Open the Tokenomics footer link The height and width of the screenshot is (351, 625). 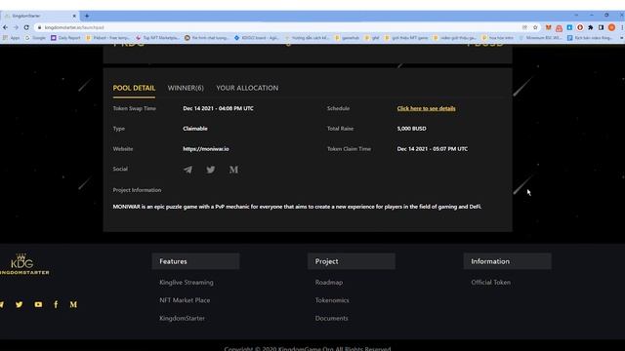332,300
